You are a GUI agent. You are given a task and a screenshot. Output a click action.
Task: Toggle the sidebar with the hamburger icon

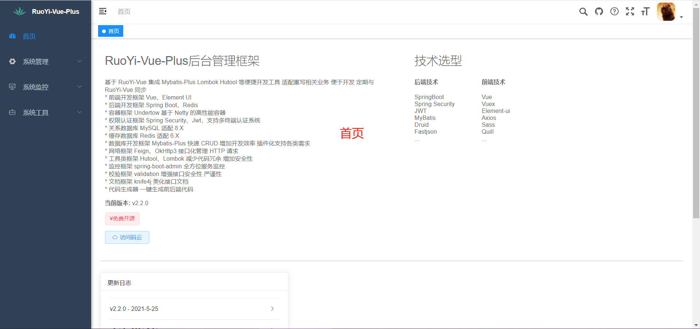(x=103, y=11)
